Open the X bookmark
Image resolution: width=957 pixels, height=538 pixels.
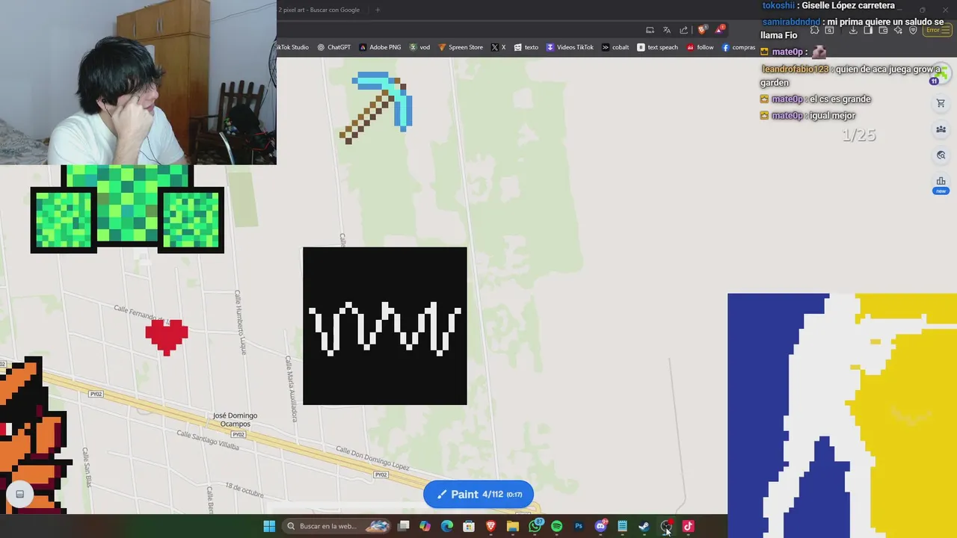(x=498, y=47)
